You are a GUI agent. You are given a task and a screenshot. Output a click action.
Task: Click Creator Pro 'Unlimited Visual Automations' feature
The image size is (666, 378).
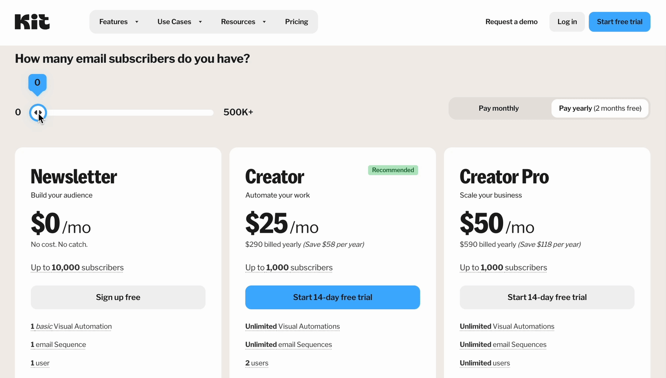[x=507, y=326]
